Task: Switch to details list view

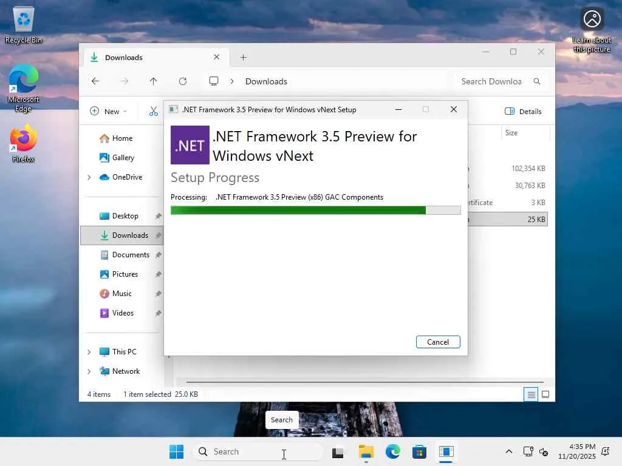Action: pyautogui.click(x=531, y=394)
